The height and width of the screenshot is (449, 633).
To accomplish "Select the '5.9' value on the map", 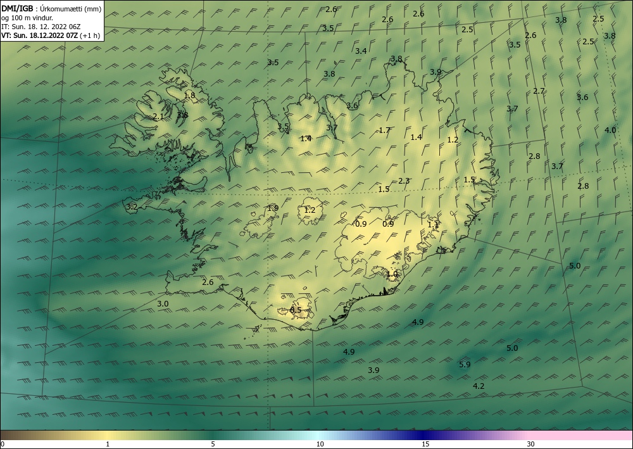I will (465, 364).
